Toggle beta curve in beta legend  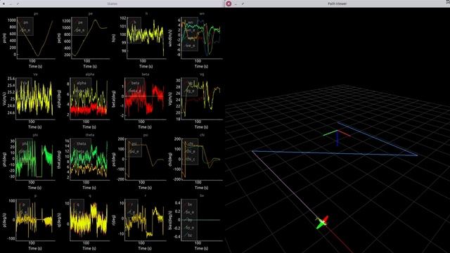135,83
